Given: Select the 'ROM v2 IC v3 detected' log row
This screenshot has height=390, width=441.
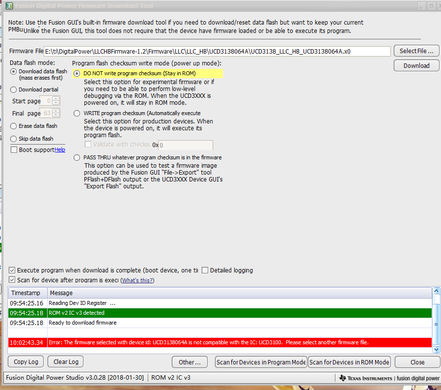Looking at the screenshot, I should pyautogui.click(x=220, y=313).
